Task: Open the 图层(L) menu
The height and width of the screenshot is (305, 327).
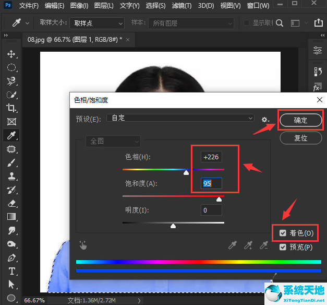Action: pos(104,6)
